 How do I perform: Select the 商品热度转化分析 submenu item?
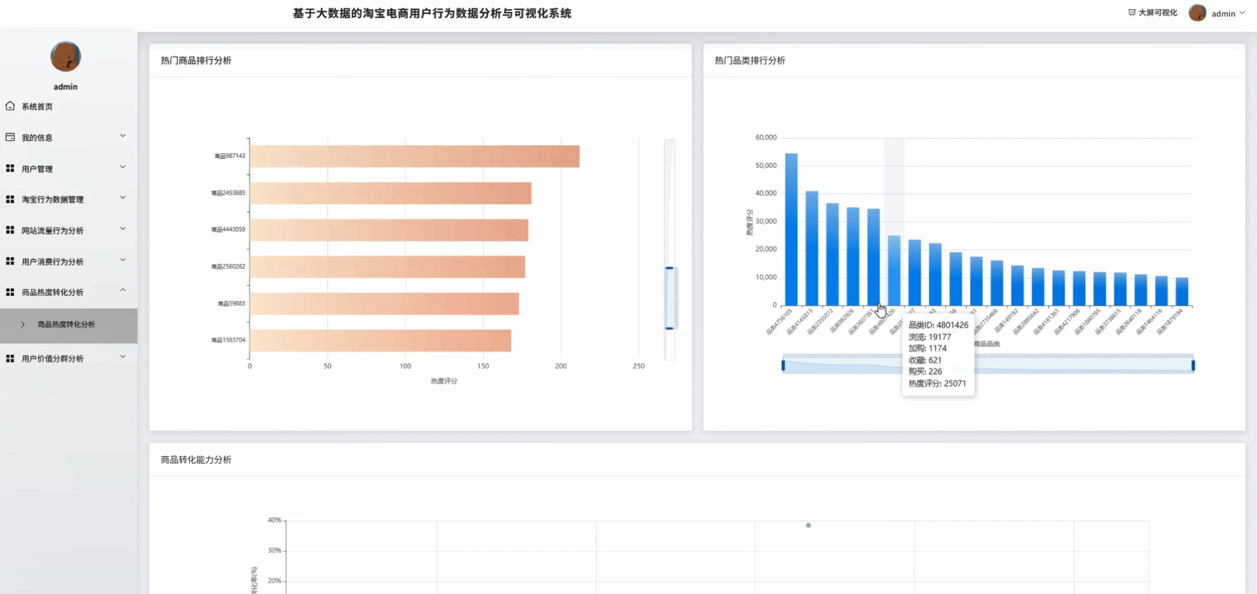(68, 325)
